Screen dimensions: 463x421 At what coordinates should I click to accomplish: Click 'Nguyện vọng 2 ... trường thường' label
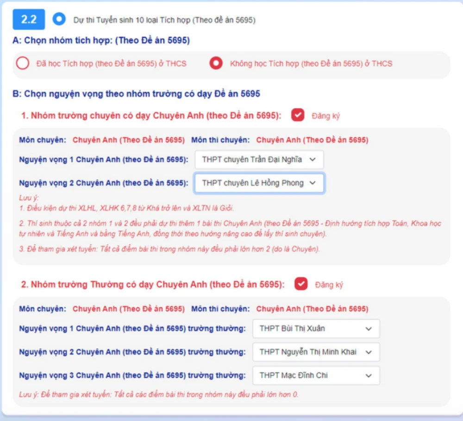click(x=132, y=352)
